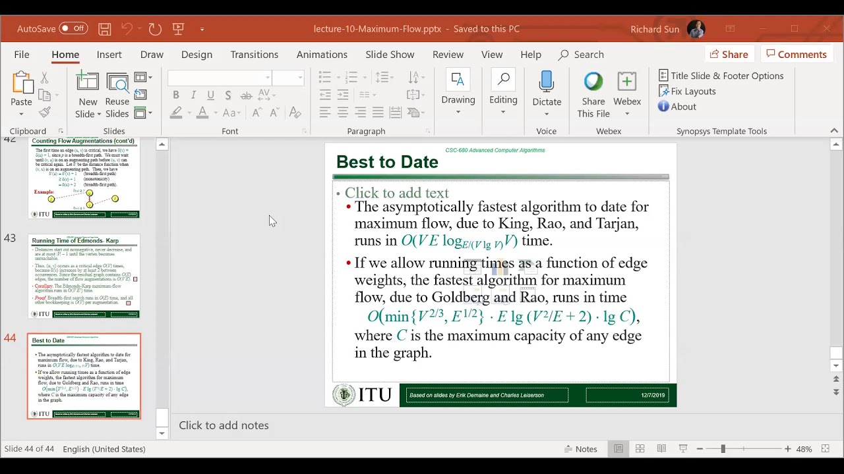Toggle Normal view button in status bar

[x=618, y=449]
